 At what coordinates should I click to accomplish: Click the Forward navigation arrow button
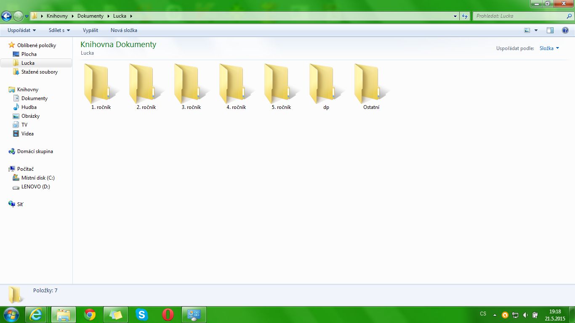coord(18,16)
